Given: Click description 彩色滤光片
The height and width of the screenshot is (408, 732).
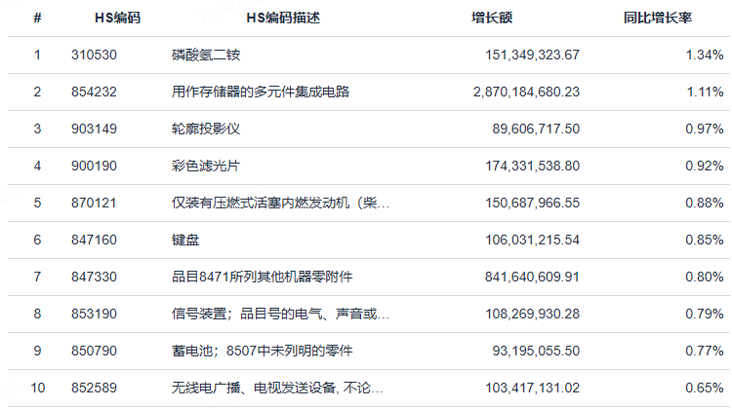Looking at the screenshot, I should click(x=206, y=166).
